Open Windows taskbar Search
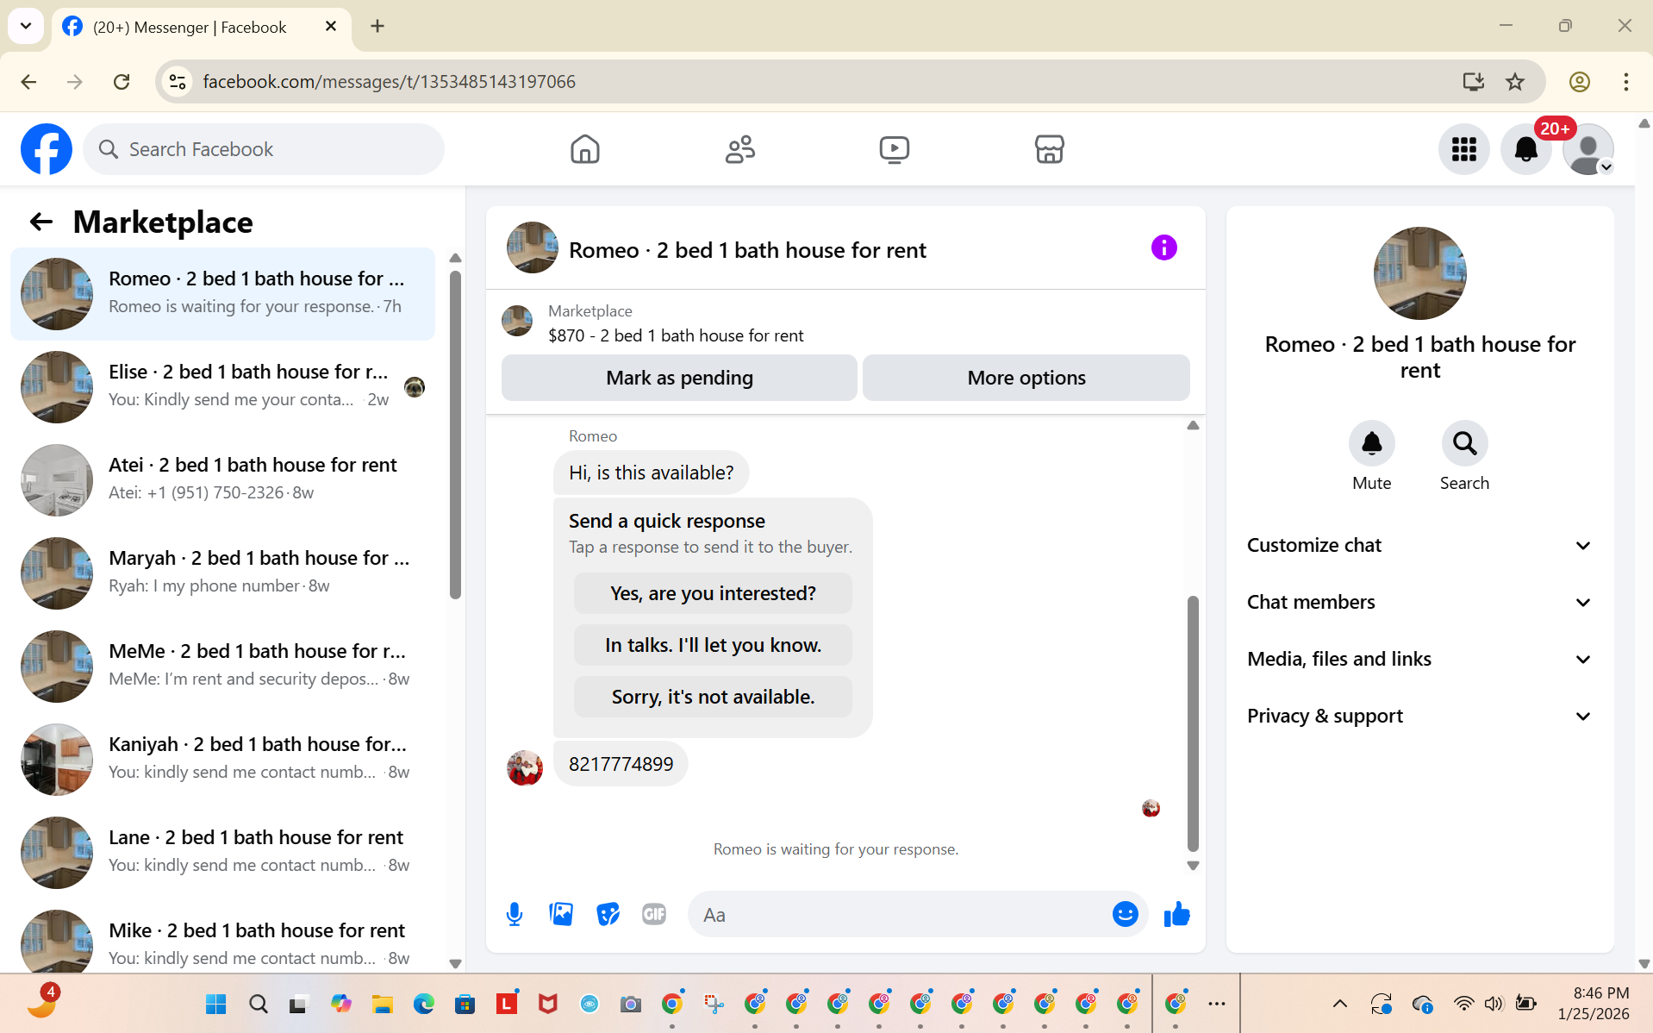This screenshot has width=1653, height=1033. click(258, 1004)
